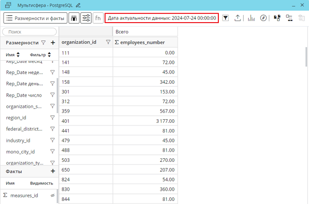
Task: Click the hierarchy structure toolbar icon
Action: click(289, 18)
